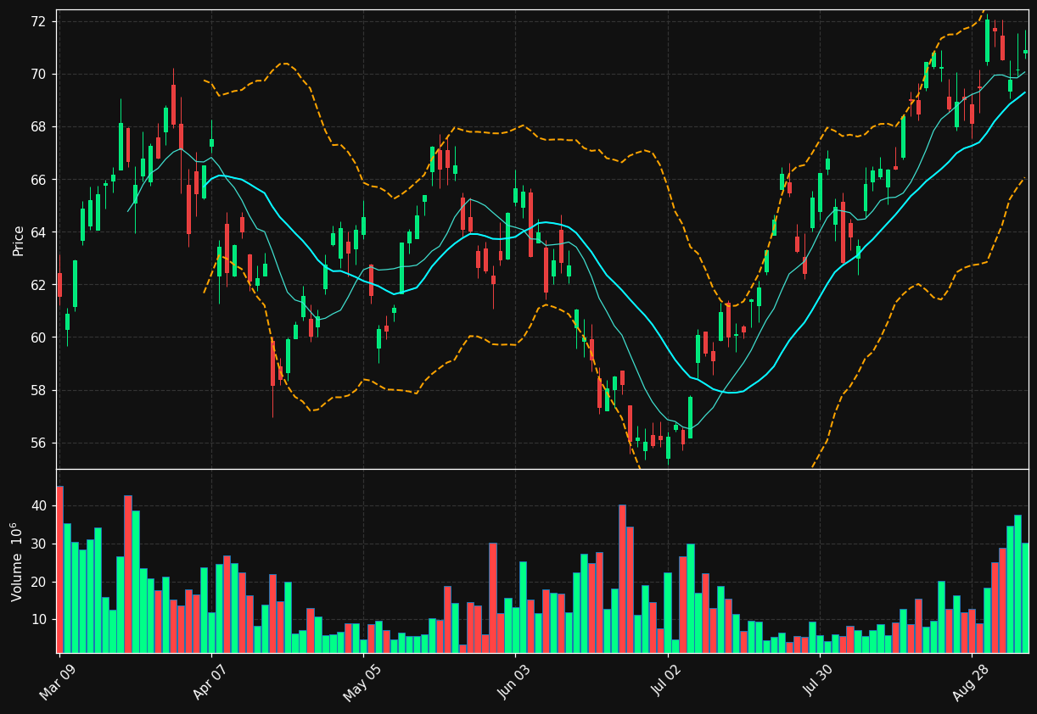The height and width of the screenshot is (714, 1037).
Task: Click the 58 price tick label
Action: pos(40,391)
